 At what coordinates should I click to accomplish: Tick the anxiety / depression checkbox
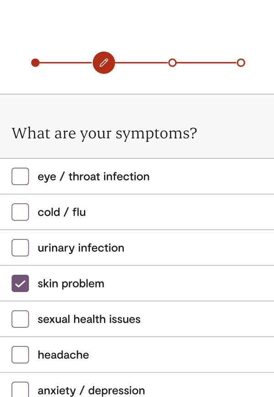click(20, 390)
